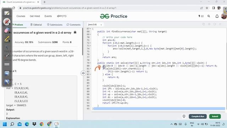Screen dimensions: 227x128
Task: Click the address bar URL
Action: click(x=70, y=8)
